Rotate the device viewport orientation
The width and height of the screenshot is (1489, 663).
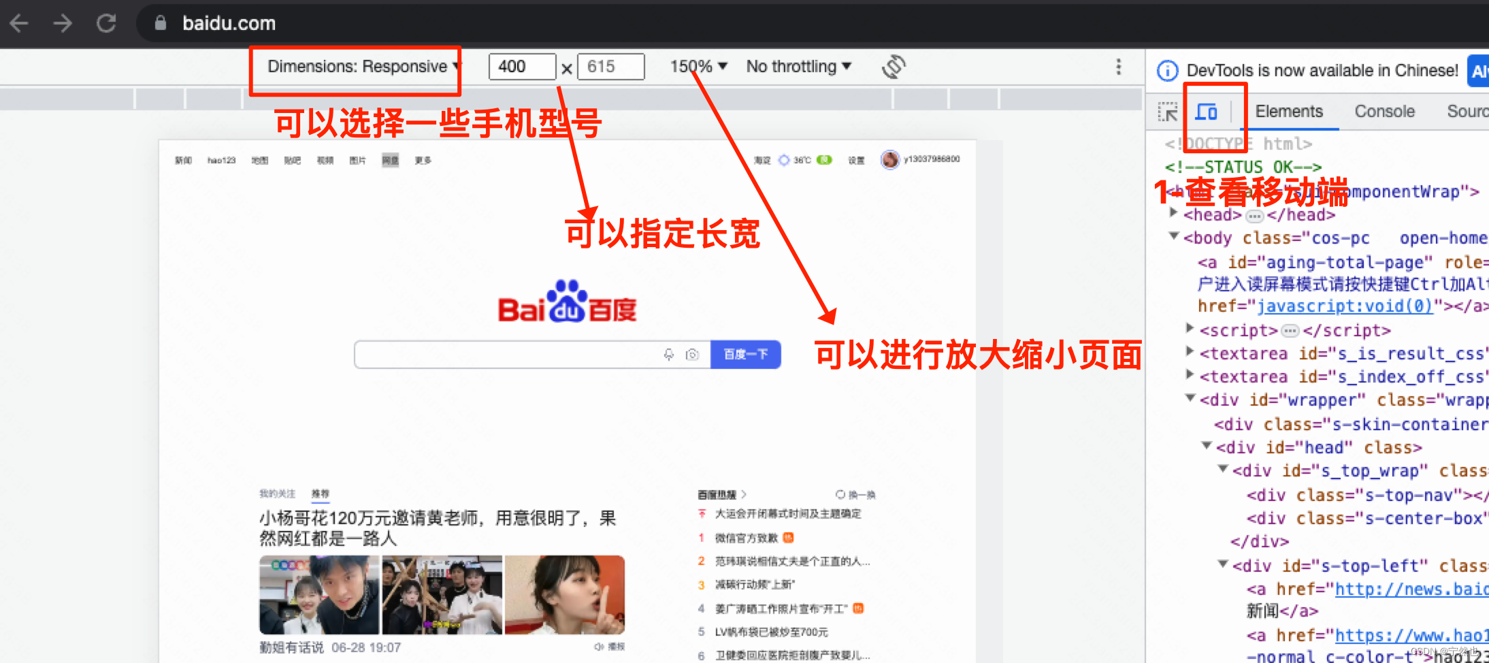[894, 67]
